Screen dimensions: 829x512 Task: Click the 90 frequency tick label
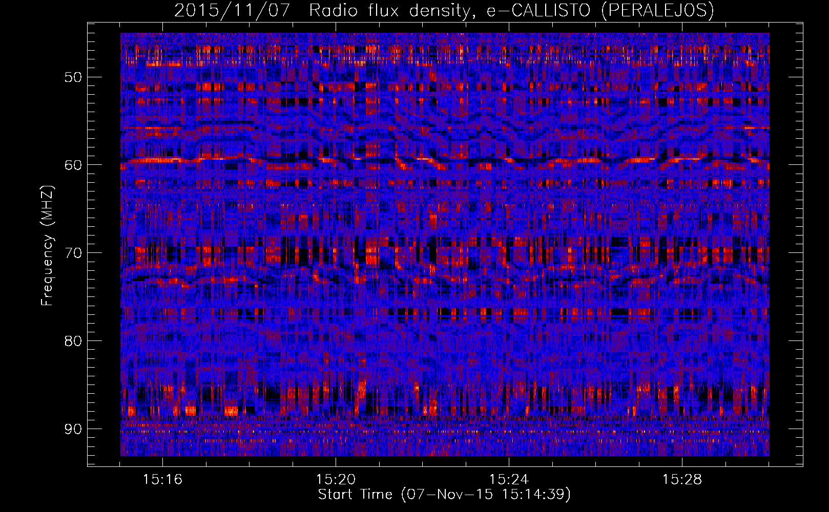pos(73,429)
